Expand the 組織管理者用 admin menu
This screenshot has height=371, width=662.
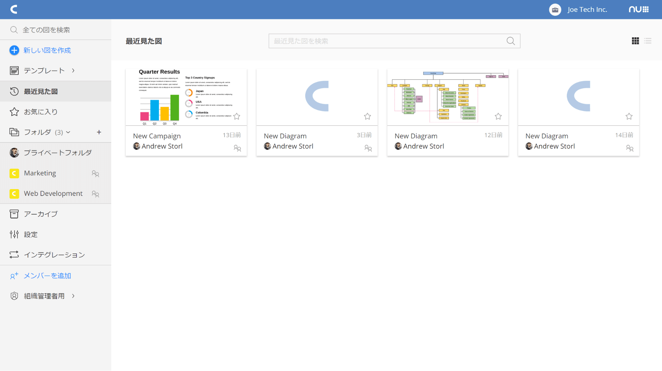[x=73, y=296]
